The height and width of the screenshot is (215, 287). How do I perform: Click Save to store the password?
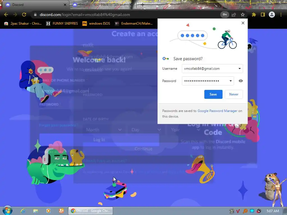[213, 94]
